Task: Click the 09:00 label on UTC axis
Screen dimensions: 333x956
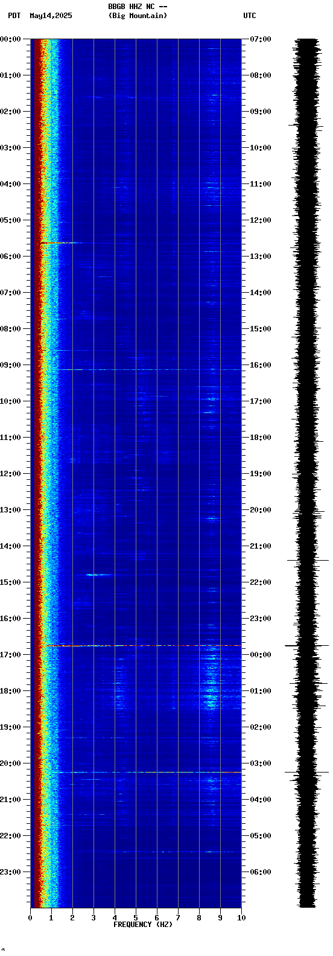Action: [261, 112]
